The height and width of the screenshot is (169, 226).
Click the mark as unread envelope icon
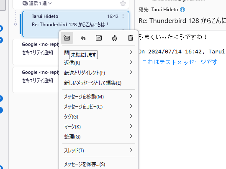(x=67, y=38)
